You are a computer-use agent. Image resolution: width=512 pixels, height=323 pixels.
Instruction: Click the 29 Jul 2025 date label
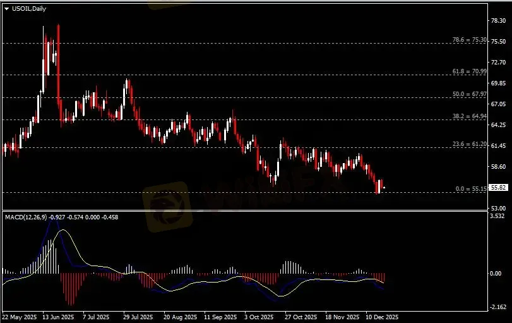[138, 317]
